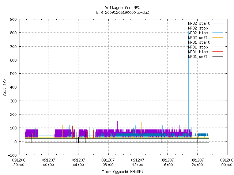Click the E_RT20091206190000.sfduZ filename subtitle
The image size is (234, 175).
122,12
